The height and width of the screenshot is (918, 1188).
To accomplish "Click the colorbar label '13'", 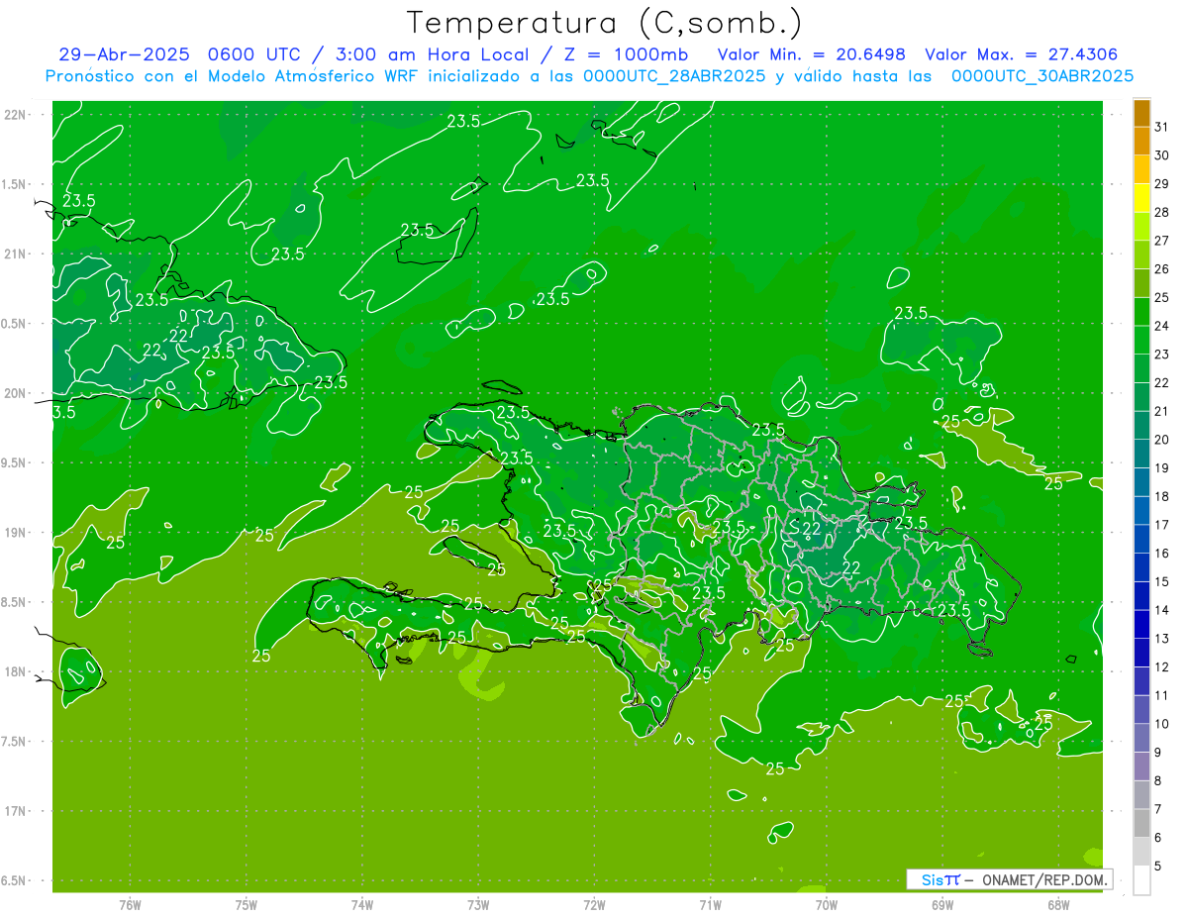I will pos(1161,639).
